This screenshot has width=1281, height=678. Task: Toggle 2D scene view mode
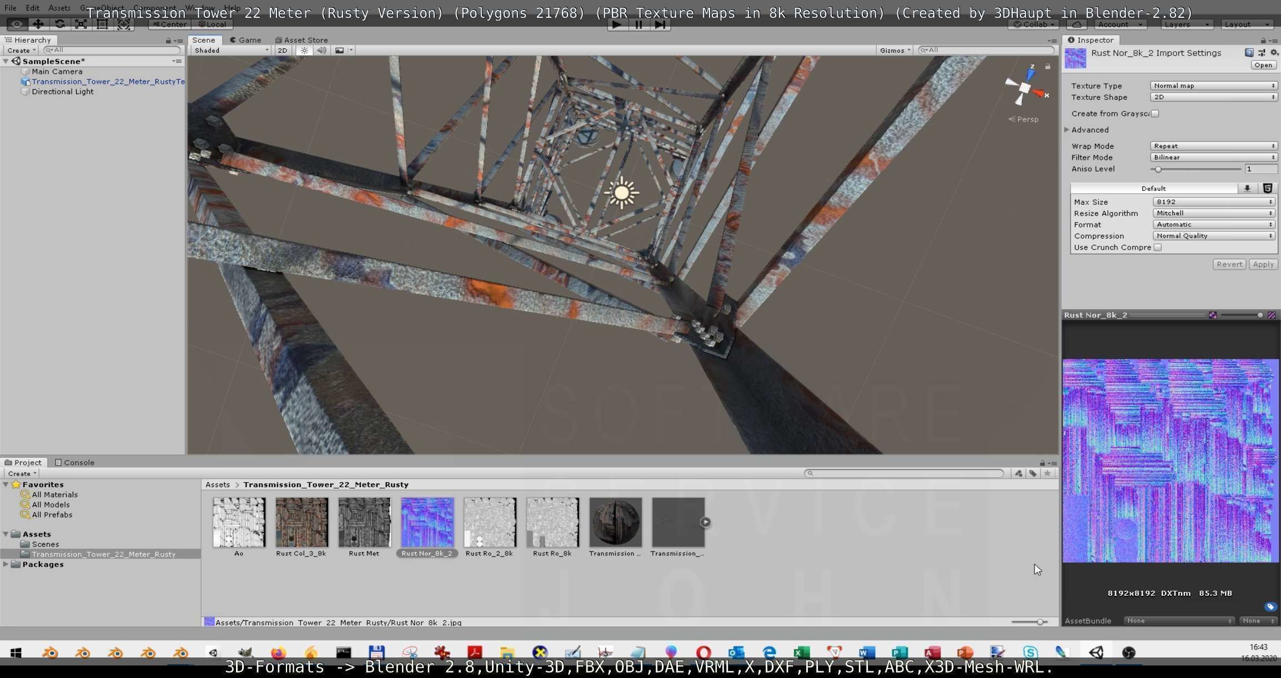click(x=283, y=50)
